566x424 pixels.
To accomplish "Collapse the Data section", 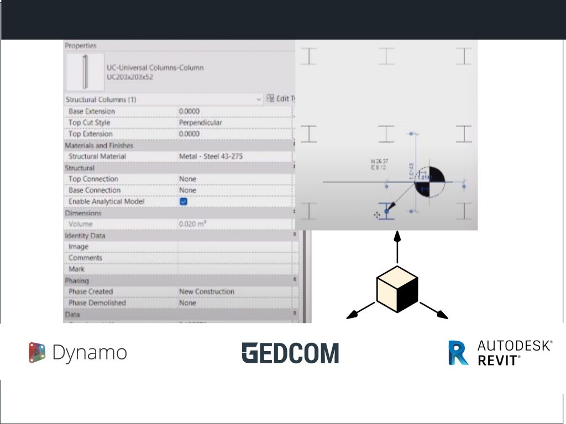I will pyautogui.click(x=294, y=314).
